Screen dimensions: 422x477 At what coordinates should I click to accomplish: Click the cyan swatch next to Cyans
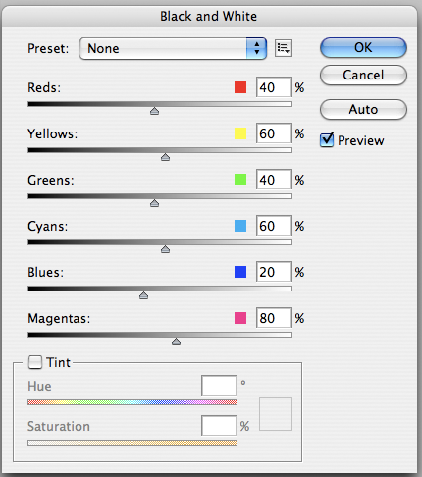pyautogui.click(x=240, y=226)
